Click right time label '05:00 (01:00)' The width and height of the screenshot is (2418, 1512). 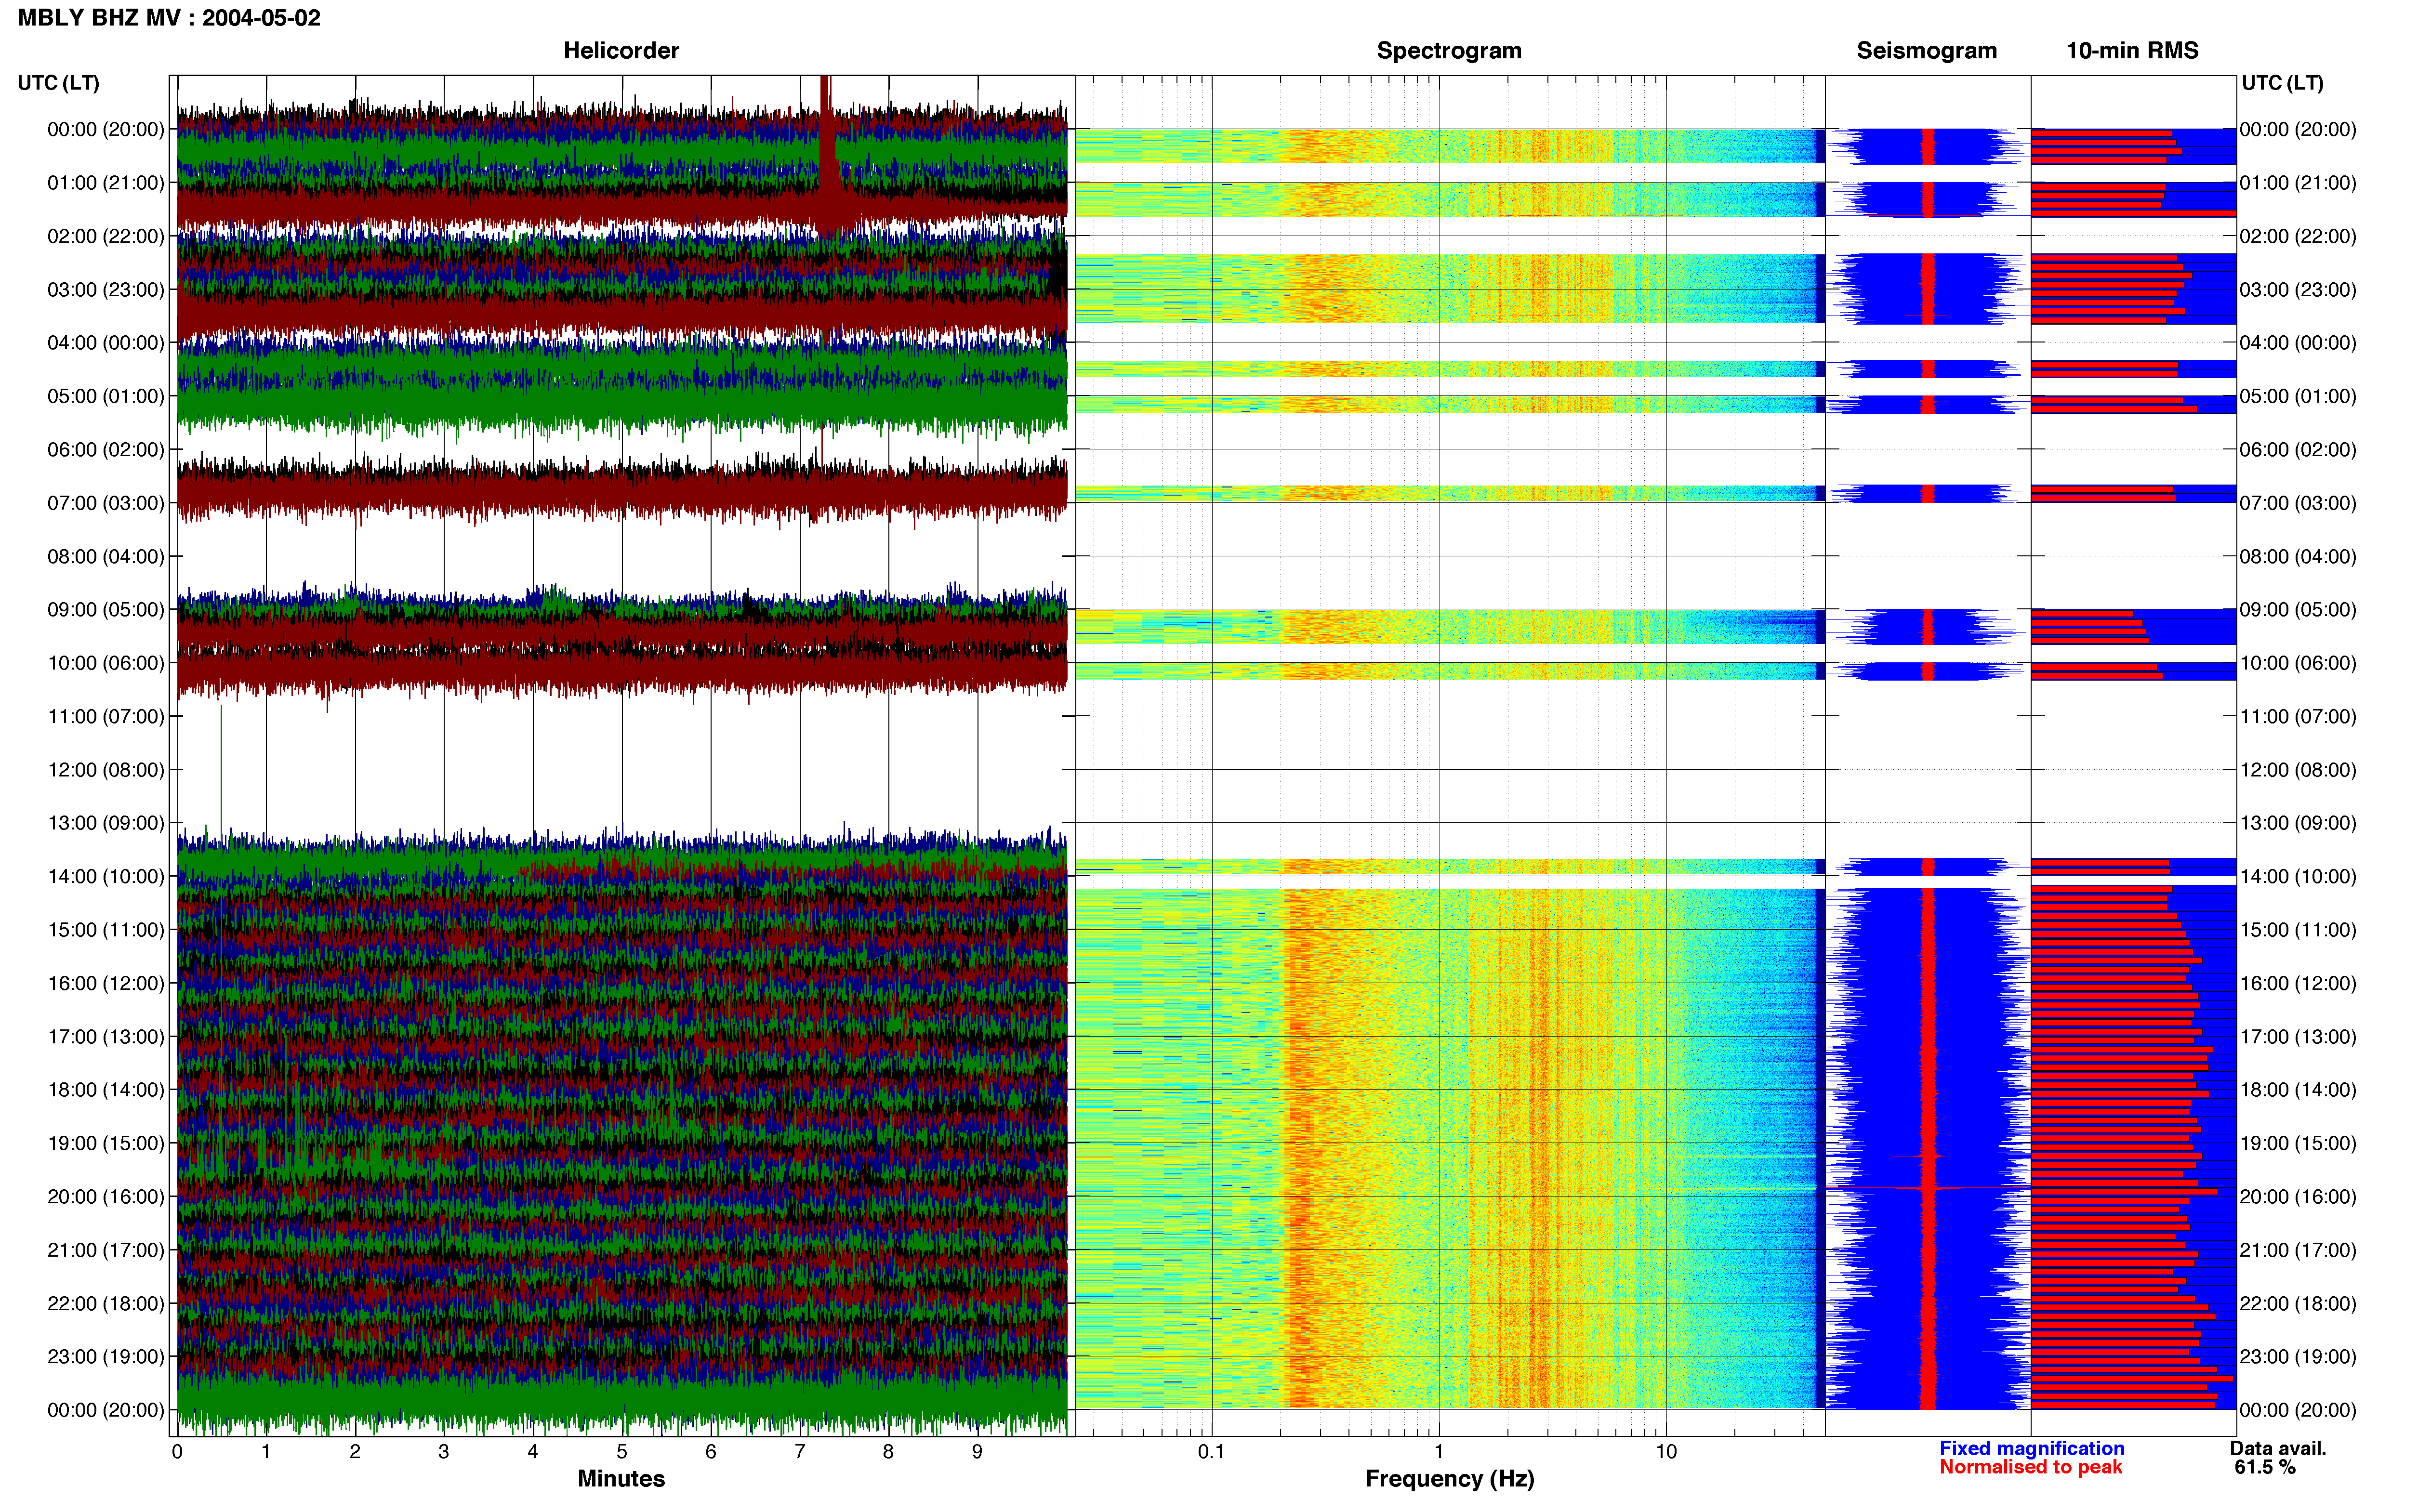coord(2298,396)
